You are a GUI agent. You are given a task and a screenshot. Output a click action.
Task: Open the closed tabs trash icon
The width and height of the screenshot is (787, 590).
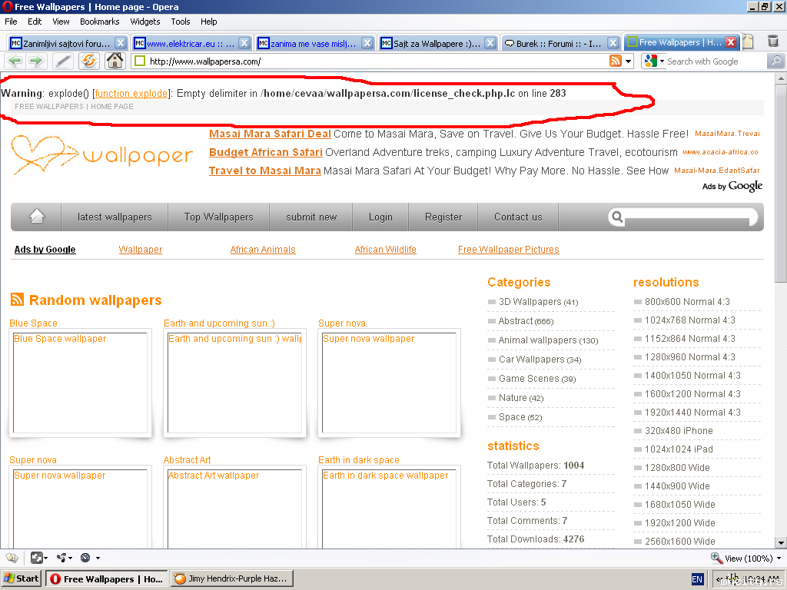pos(773,41)
